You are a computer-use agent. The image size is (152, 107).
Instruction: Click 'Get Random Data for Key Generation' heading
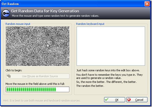click(45, 11)
